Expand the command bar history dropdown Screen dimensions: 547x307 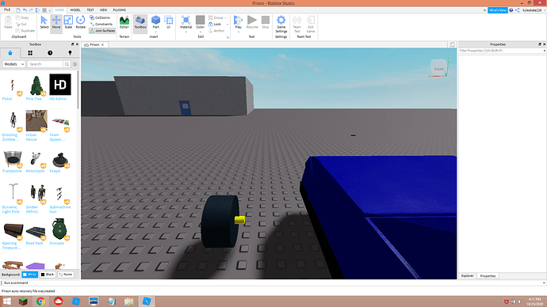tap(544, 283)
